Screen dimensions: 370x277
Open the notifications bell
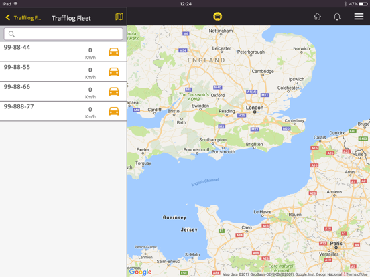(x=337, y=17)
